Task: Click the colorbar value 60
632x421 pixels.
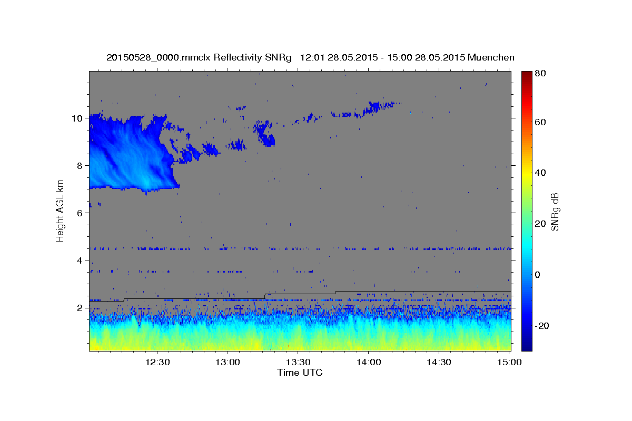Action: (540, 122)
